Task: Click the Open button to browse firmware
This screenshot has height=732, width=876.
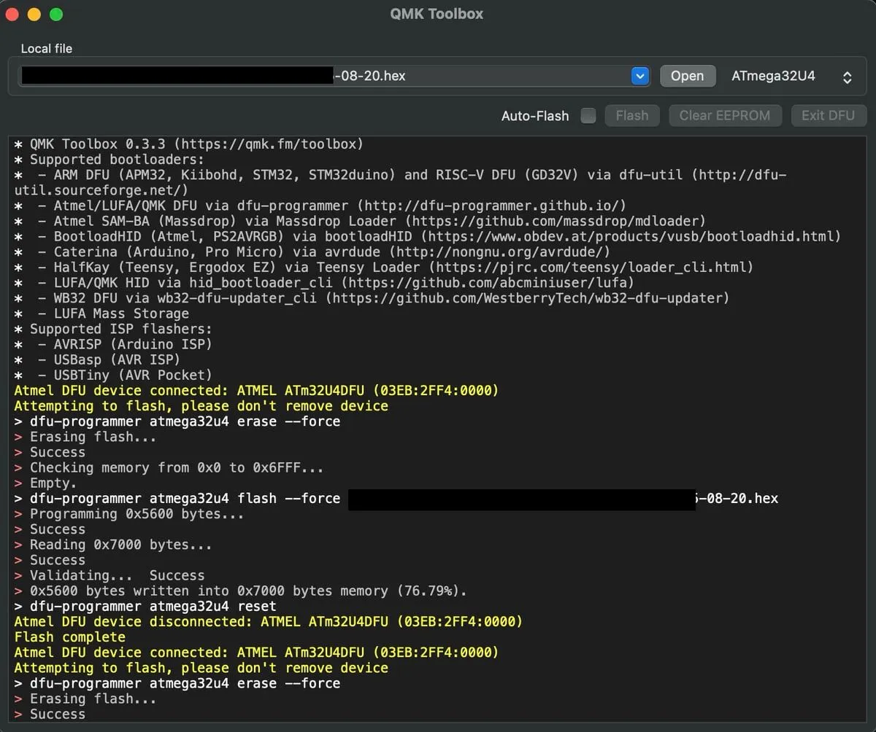Action: pos(687,76)
